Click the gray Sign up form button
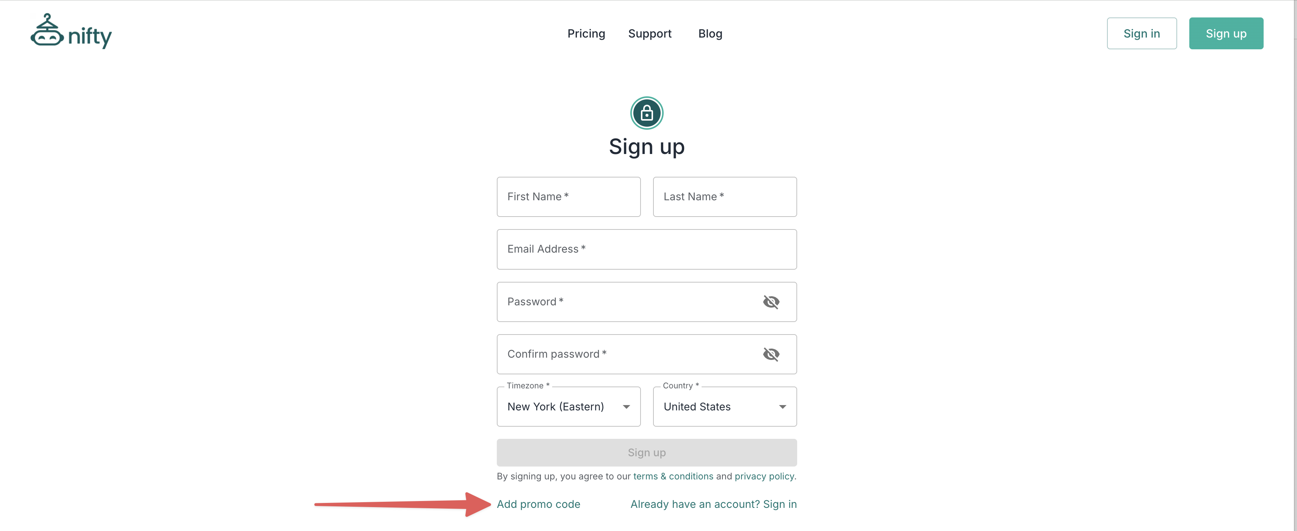Image resolution: width=1297 pixels, height=531 pixels. click(x=647, y=452)
